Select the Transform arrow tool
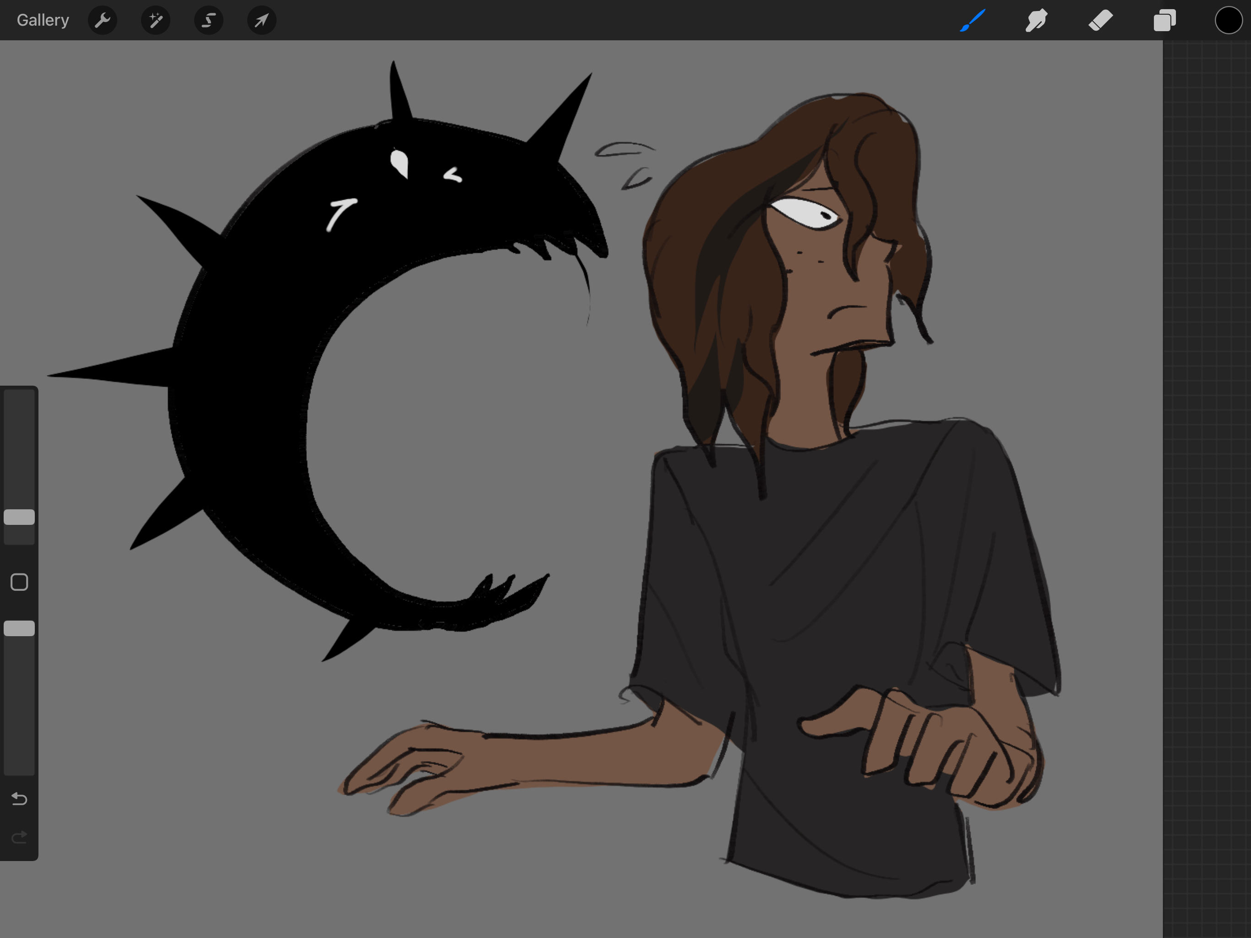Image resolution: width=1251 pixels, height=938 pixels. [261, 21]
